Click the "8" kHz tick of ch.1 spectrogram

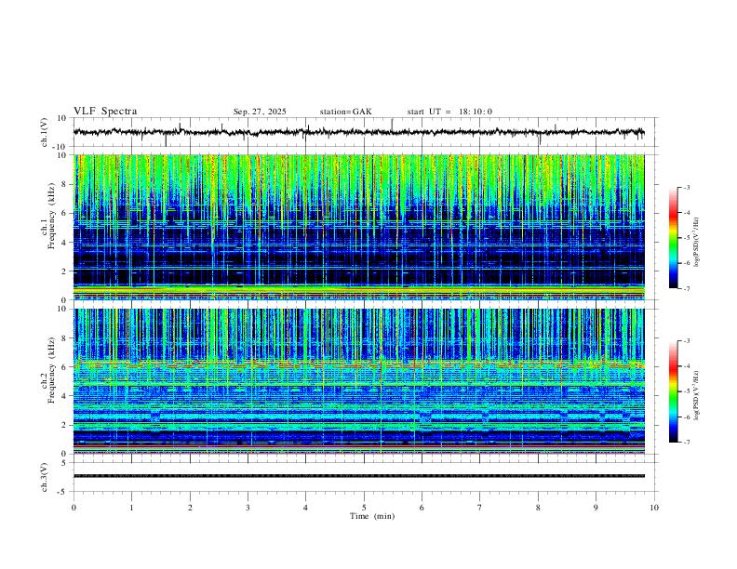(65, 184)
